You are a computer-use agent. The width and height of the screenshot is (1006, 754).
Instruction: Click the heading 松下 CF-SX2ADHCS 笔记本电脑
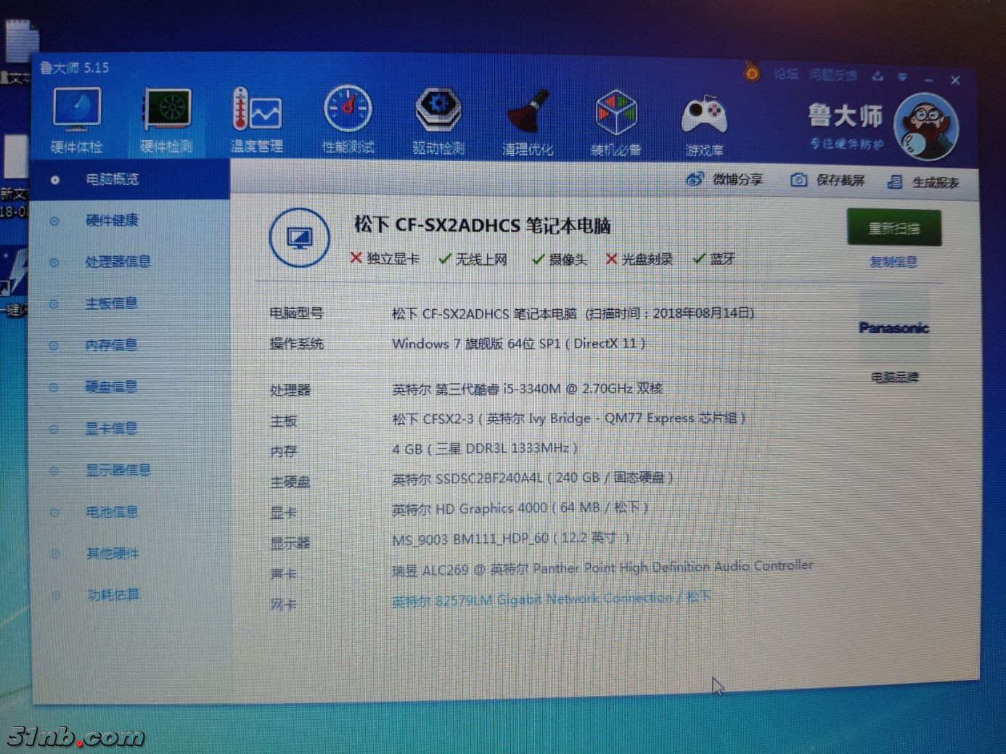[x=482, y=225]
